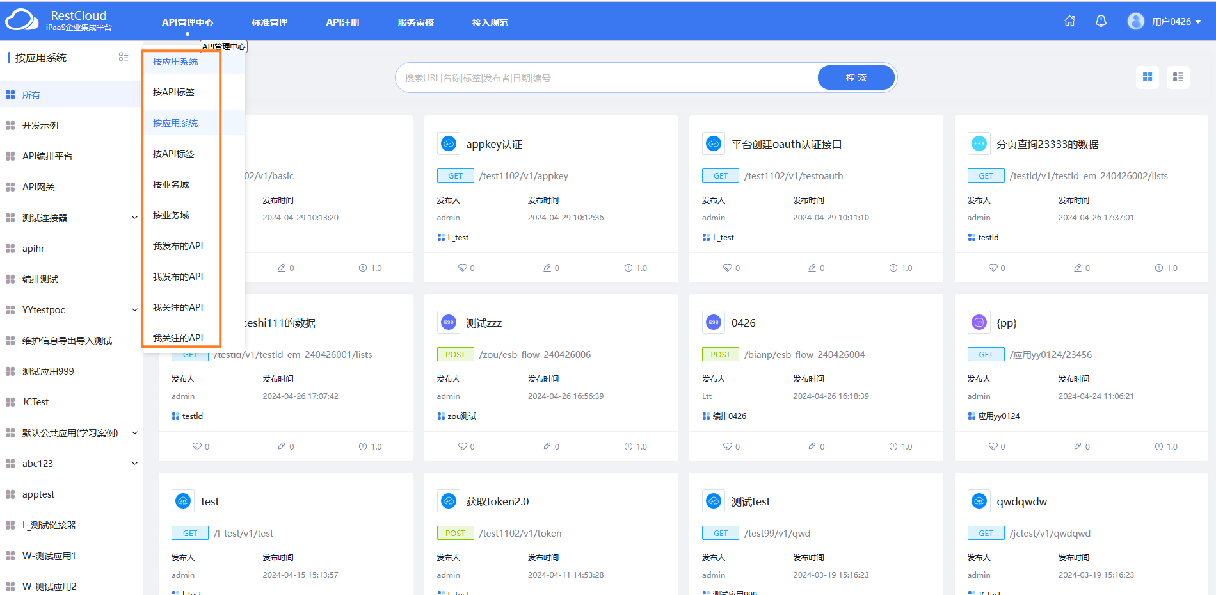Switch to card grid view
The height and width of the screenshot is (595, 1216).
click(1148, 77)
